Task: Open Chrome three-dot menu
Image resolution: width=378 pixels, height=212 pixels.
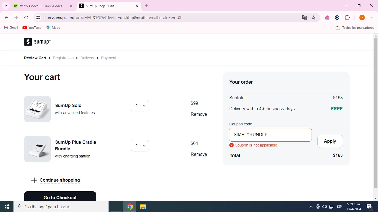Action: click(372, 18)
